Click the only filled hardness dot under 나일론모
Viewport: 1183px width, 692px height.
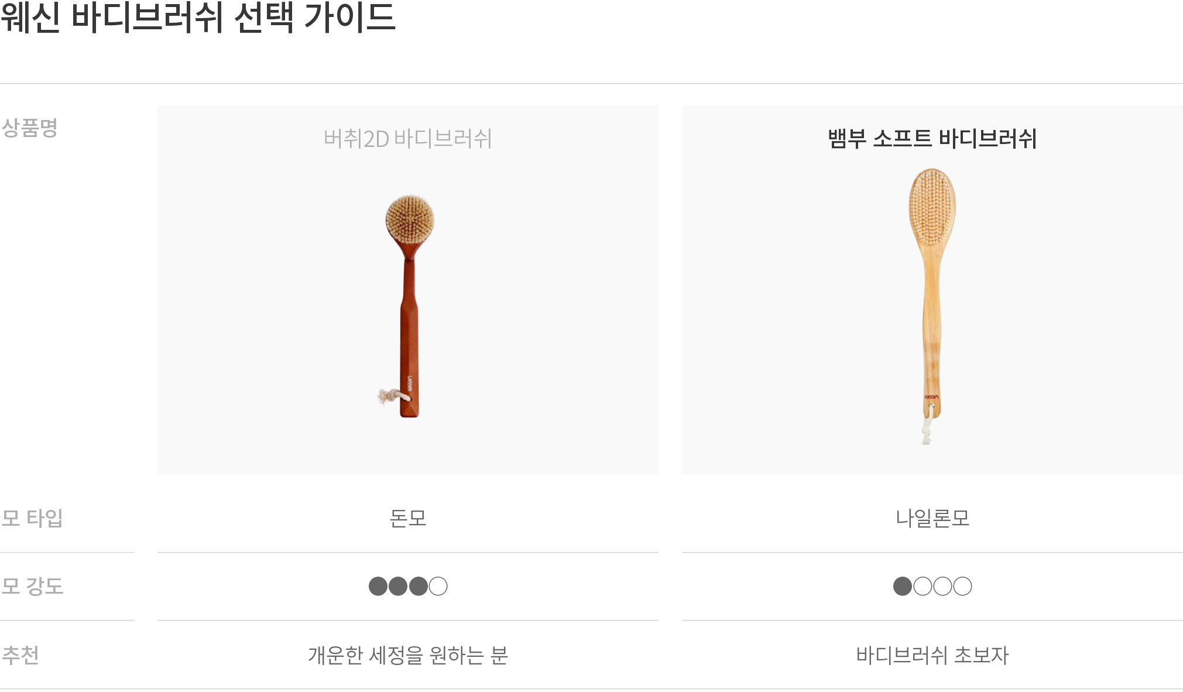click(x=903, y=586)
